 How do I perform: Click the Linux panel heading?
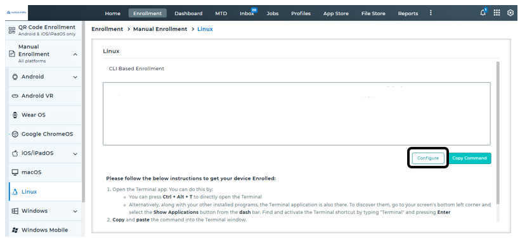[x=111, y=51]
